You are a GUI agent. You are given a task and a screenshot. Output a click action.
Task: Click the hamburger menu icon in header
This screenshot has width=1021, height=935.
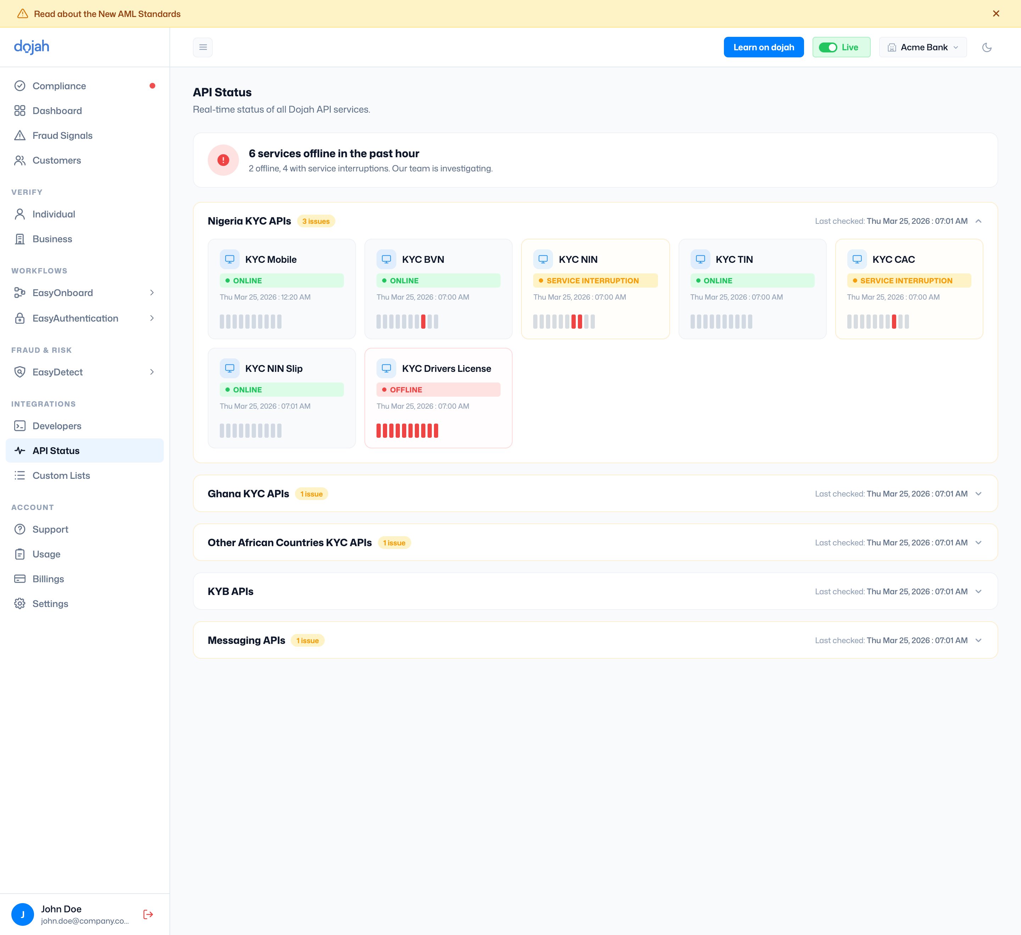pos(202,47)
